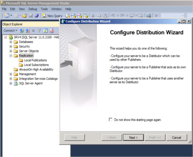Screen dimensions: 193x157
Task: Expand the Integration Services Catalogs folder
Action: pyautogui.click(x=11, y=79)
